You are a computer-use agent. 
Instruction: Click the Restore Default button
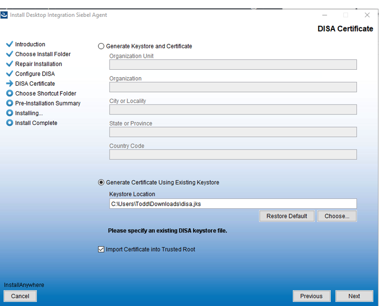pyautogui.click(x=287, y=216)
